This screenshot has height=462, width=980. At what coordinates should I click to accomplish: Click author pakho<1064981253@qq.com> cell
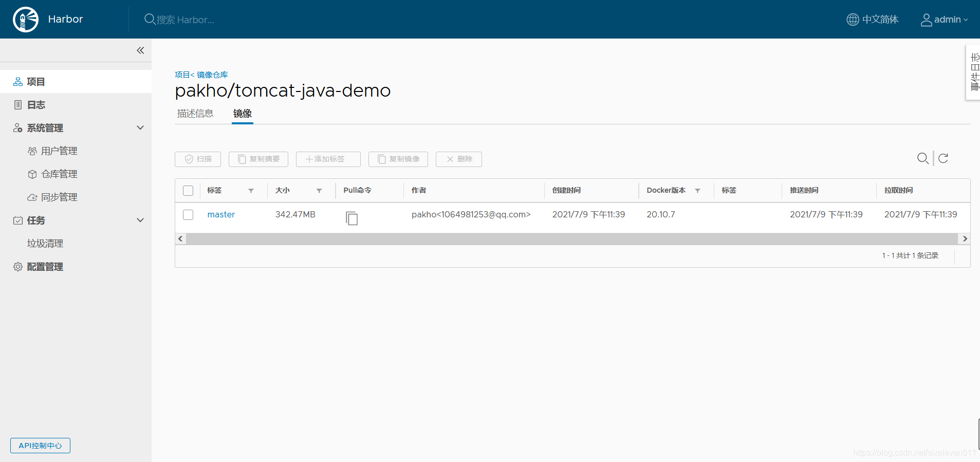tap(471, 214)
